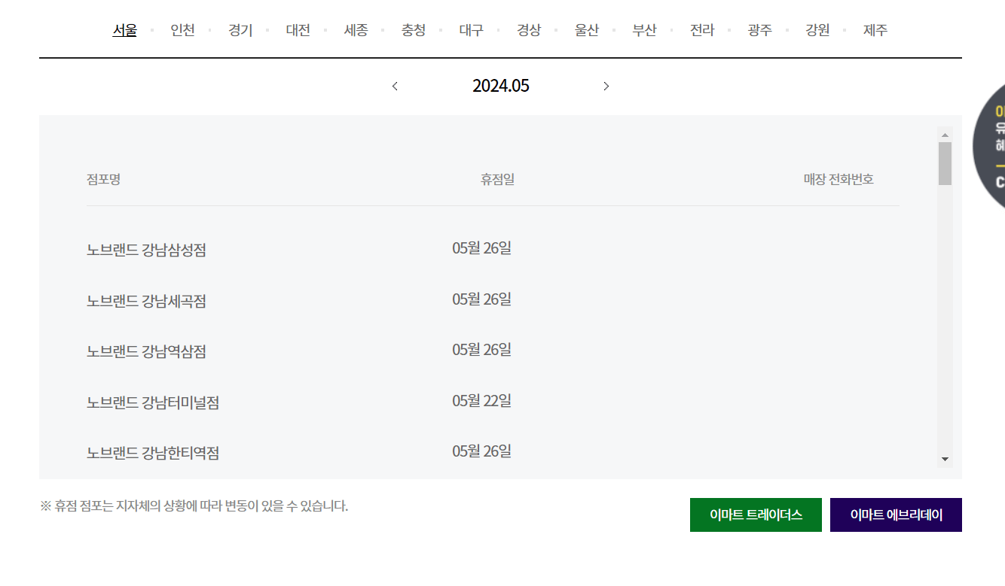Go to previous month with left arrow
This screenshot has height=586, width=1005.
pos(395,86)
